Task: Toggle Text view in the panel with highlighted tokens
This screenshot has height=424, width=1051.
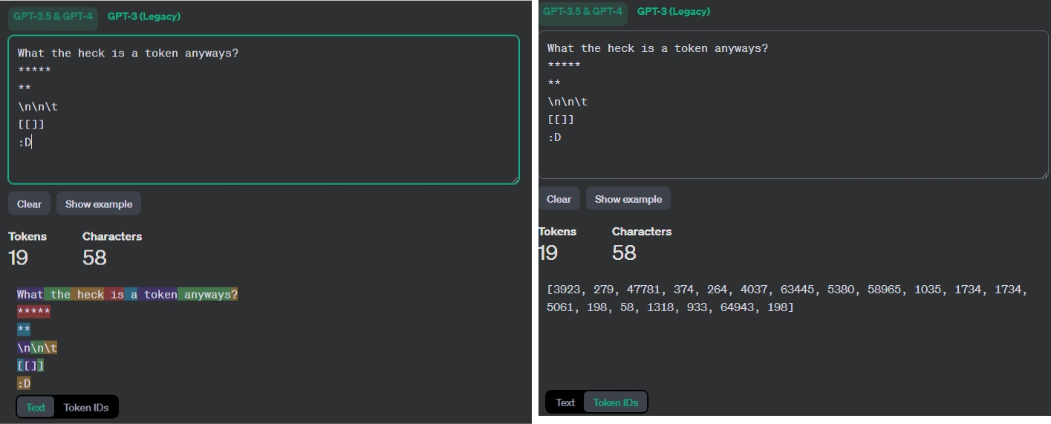Action: pyautogui.click(x=36, y=407)
